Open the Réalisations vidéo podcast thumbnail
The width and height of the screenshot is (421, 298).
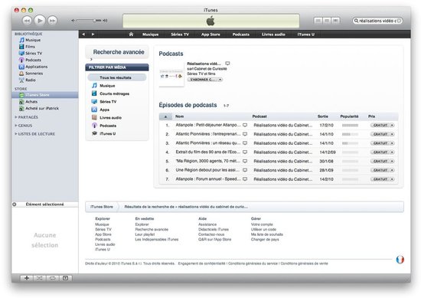coord(171,74)
